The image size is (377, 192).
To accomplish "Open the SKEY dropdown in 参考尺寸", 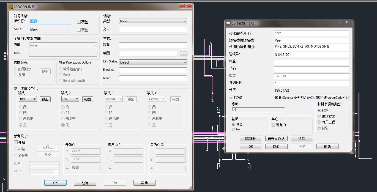I will [x=44, y=172].
